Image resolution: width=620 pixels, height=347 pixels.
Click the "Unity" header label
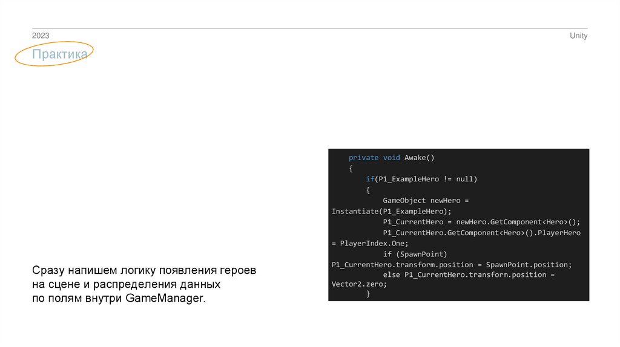[578, 36]
